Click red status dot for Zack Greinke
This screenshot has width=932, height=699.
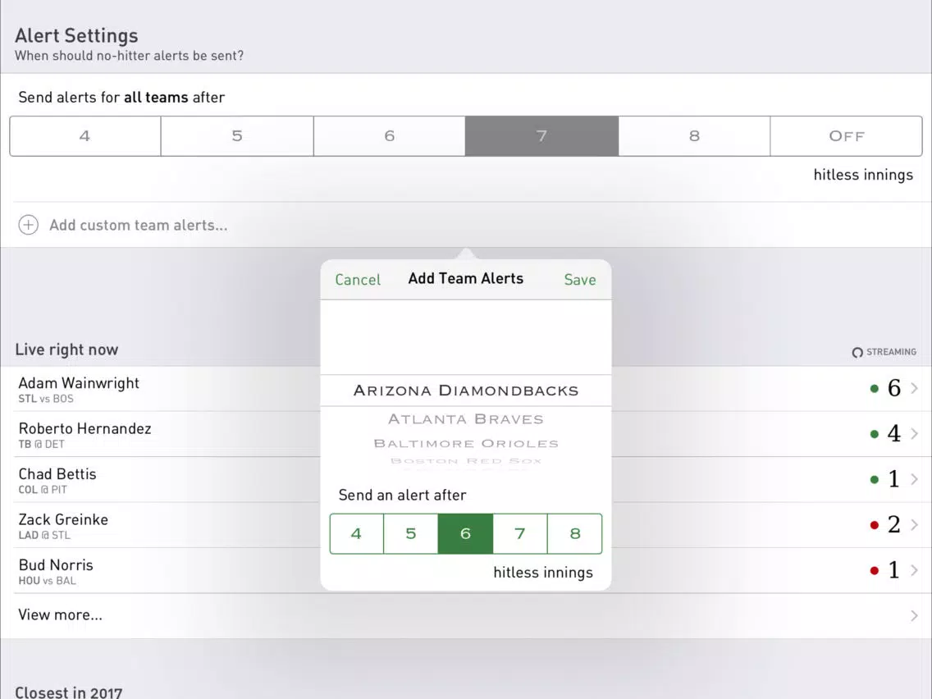point(875,525)
